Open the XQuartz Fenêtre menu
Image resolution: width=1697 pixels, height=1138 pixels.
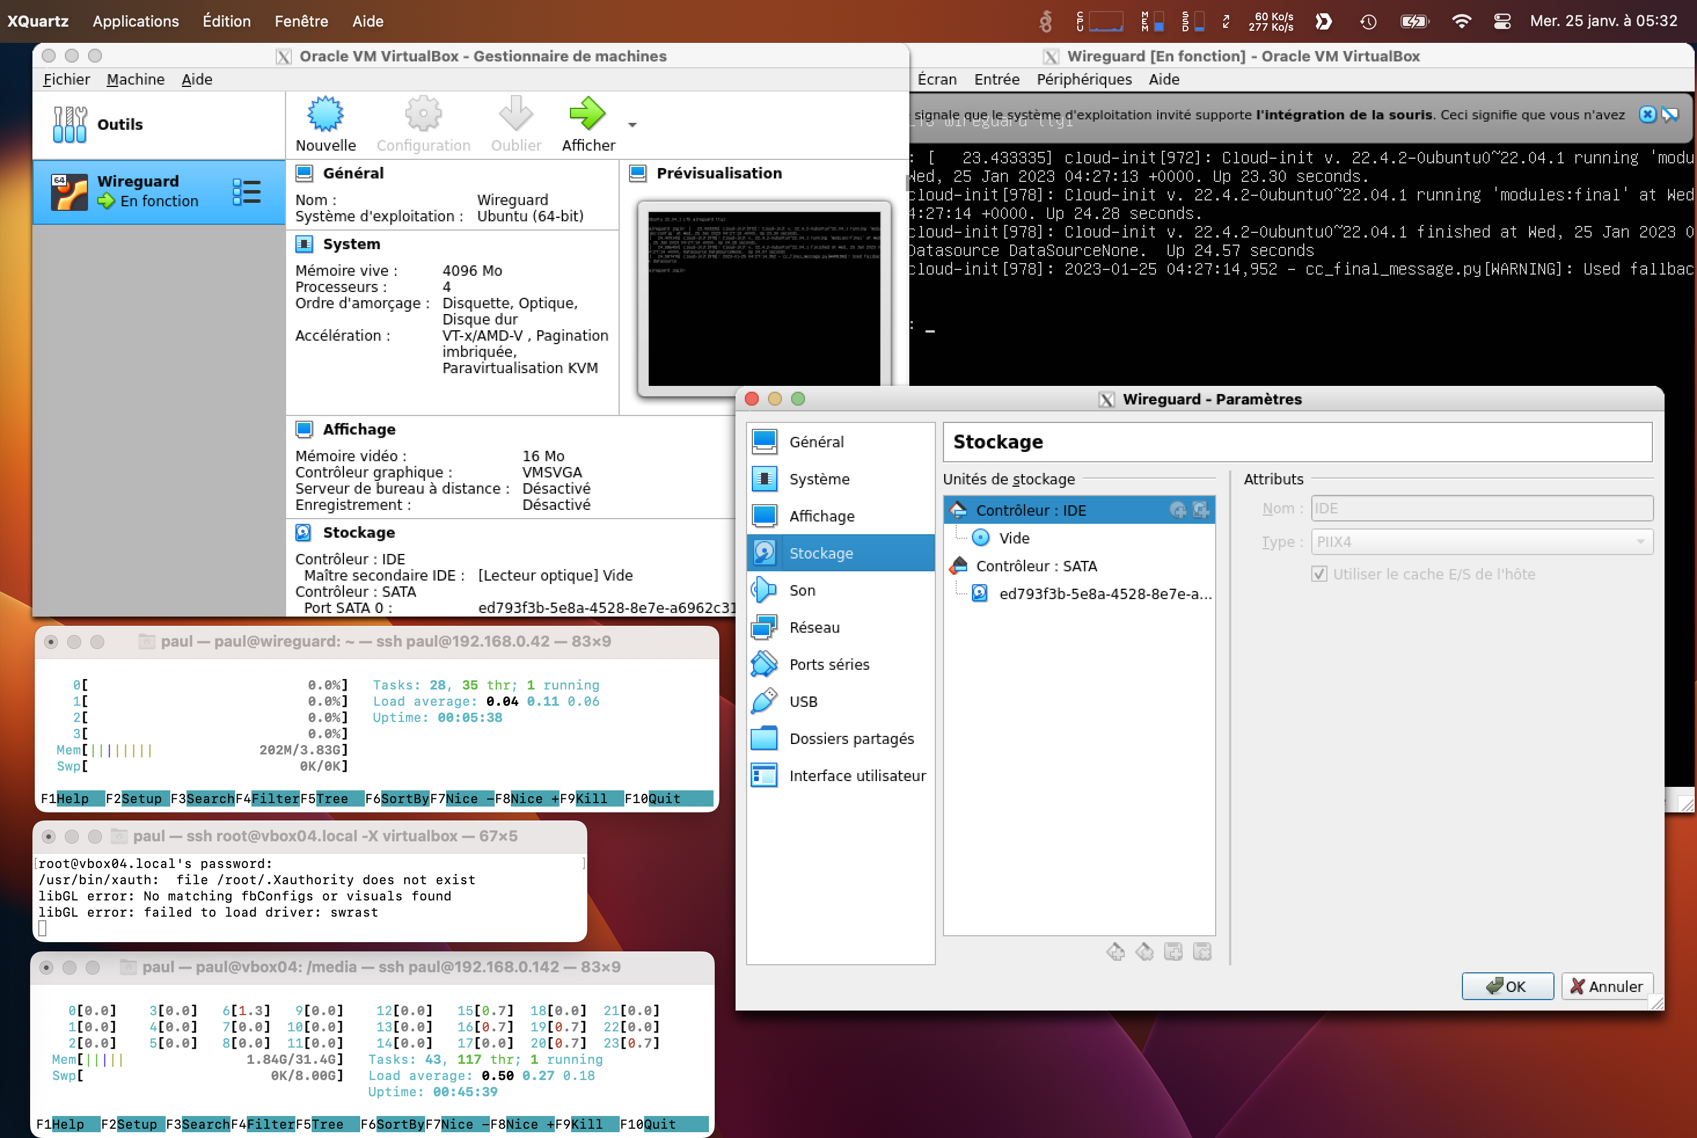coord(301,21)
